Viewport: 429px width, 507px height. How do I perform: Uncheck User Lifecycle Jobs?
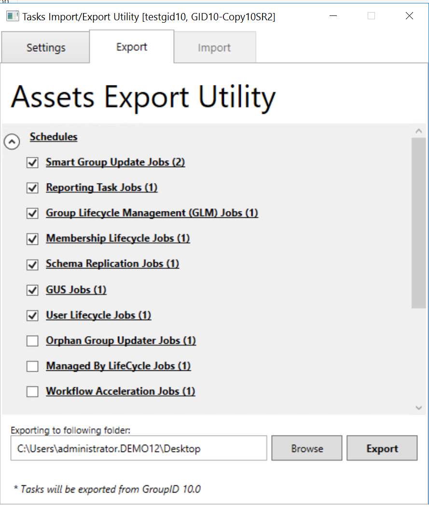[x=32, y=315]
